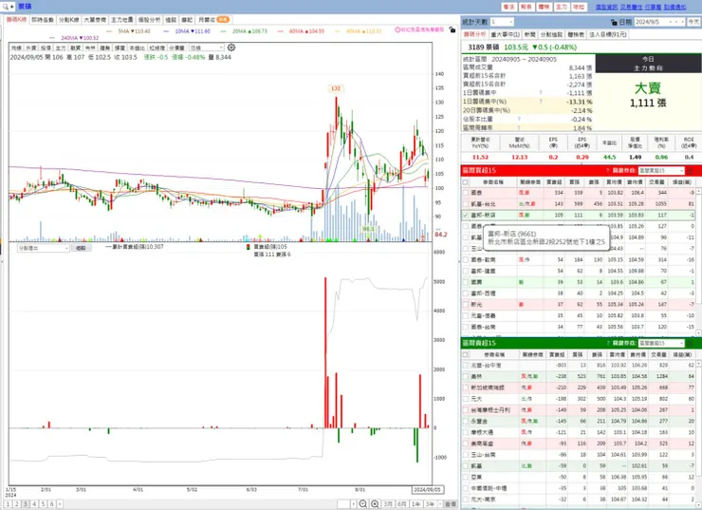The height and width of the screenshot is (510, 702).
Task: Open the 個股資訊 link
Action: pyautogui.click(x=606, y=7)
